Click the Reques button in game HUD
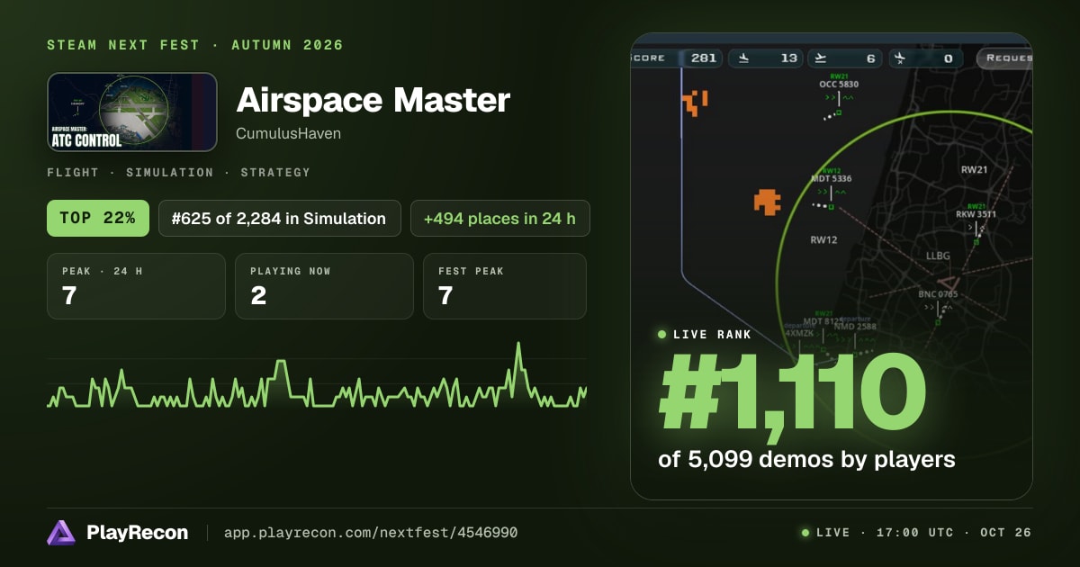This screenshot has height=567, width=1080. (x=1004, y=58)
